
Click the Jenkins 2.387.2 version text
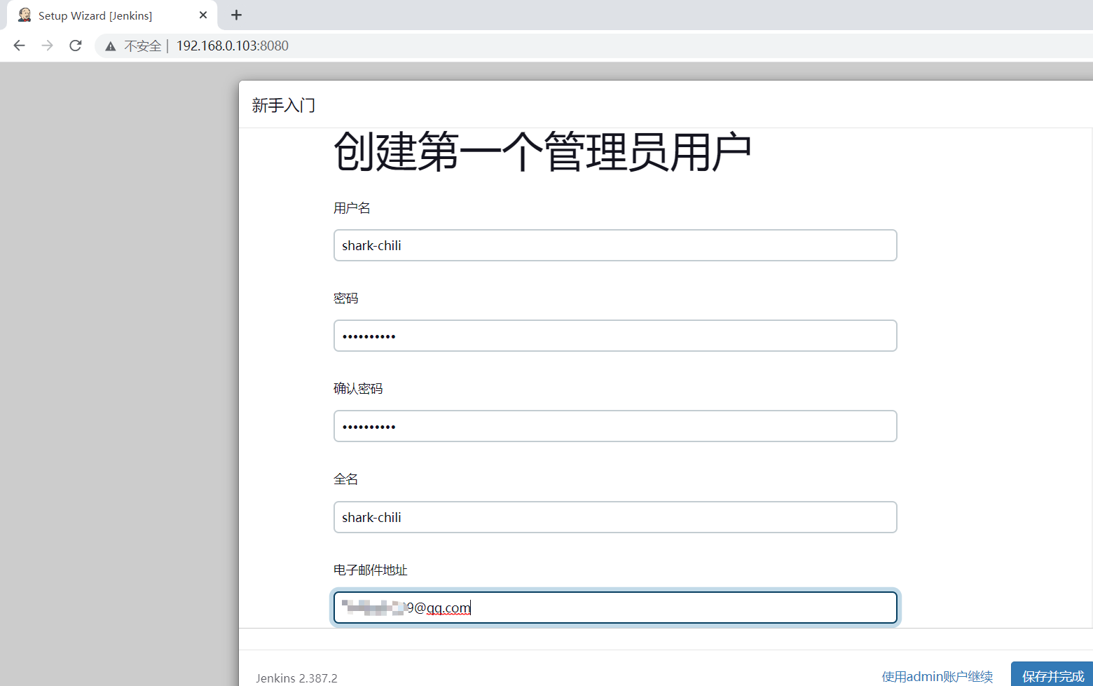click(x=296, y=678)
